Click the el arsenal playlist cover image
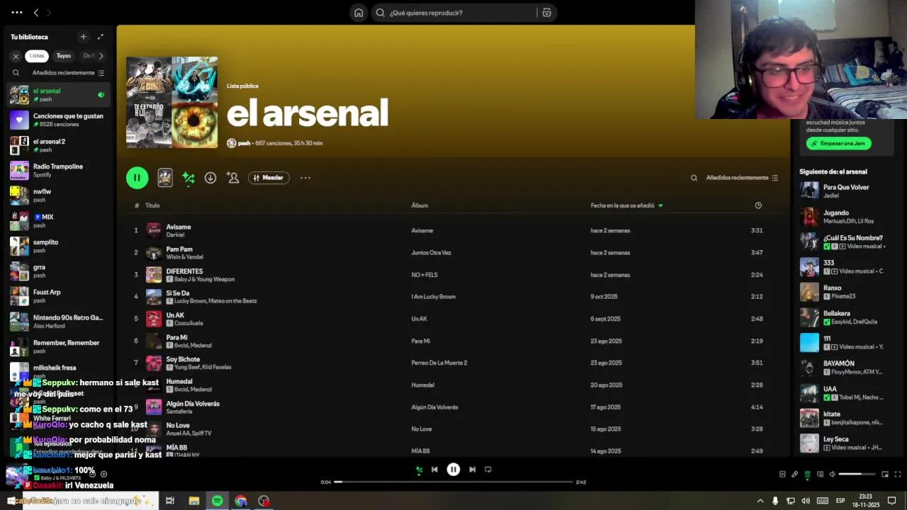The height and width of the screenshot is (510, 907). tap(172, 102)
